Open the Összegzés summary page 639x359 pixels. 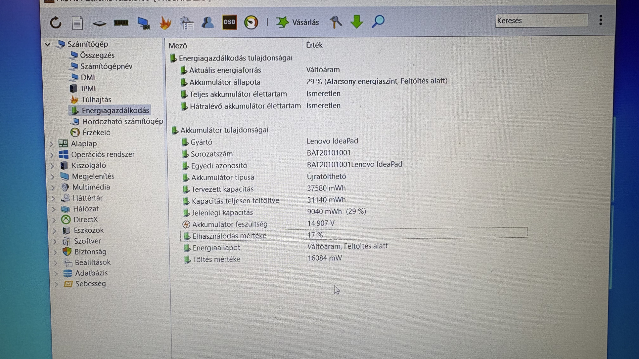[x=97, y=55]
